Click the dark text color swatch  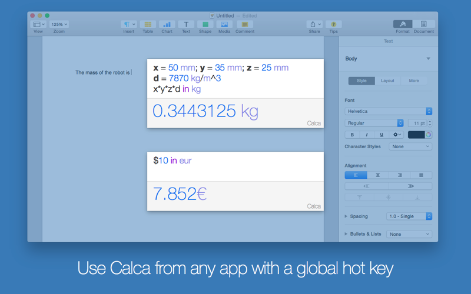tap(416, 135)
